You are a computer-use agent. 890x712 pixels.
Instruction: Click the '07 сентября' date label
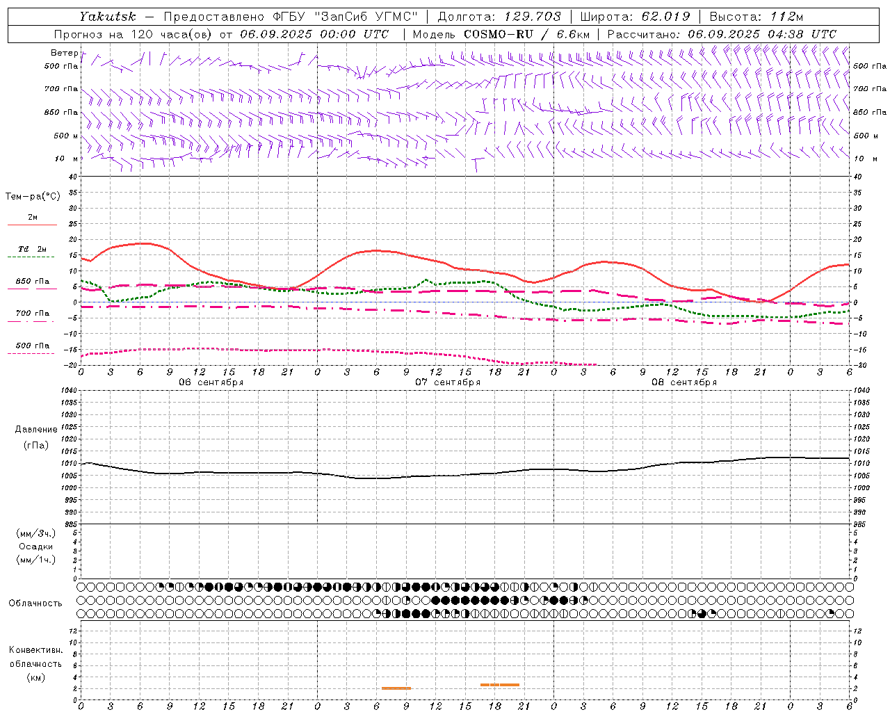tap(447, 382)
